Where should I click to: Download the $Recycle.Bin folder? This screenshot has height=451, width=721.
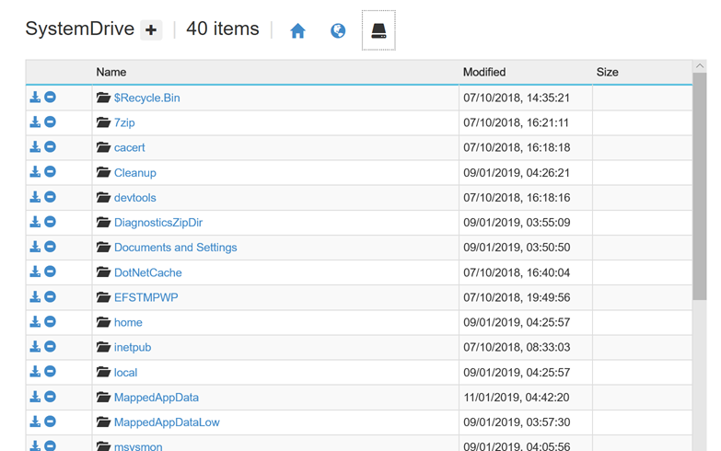coord(35,97)
